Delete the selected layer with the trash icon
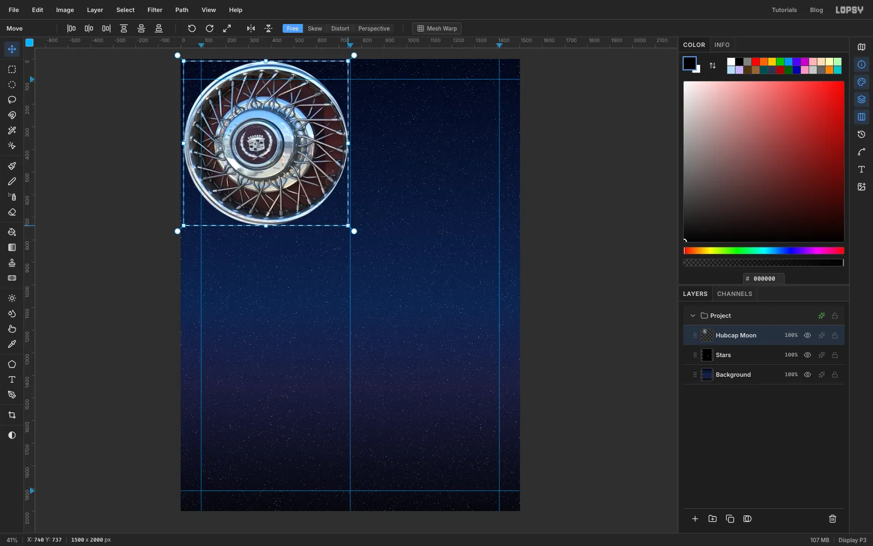 [x=833, y=519]
